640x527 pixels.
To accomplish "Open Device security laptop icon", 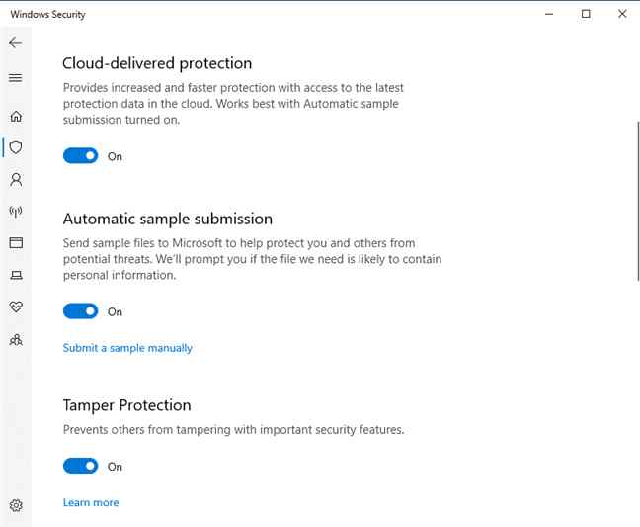I will click(x=16, y=275).
